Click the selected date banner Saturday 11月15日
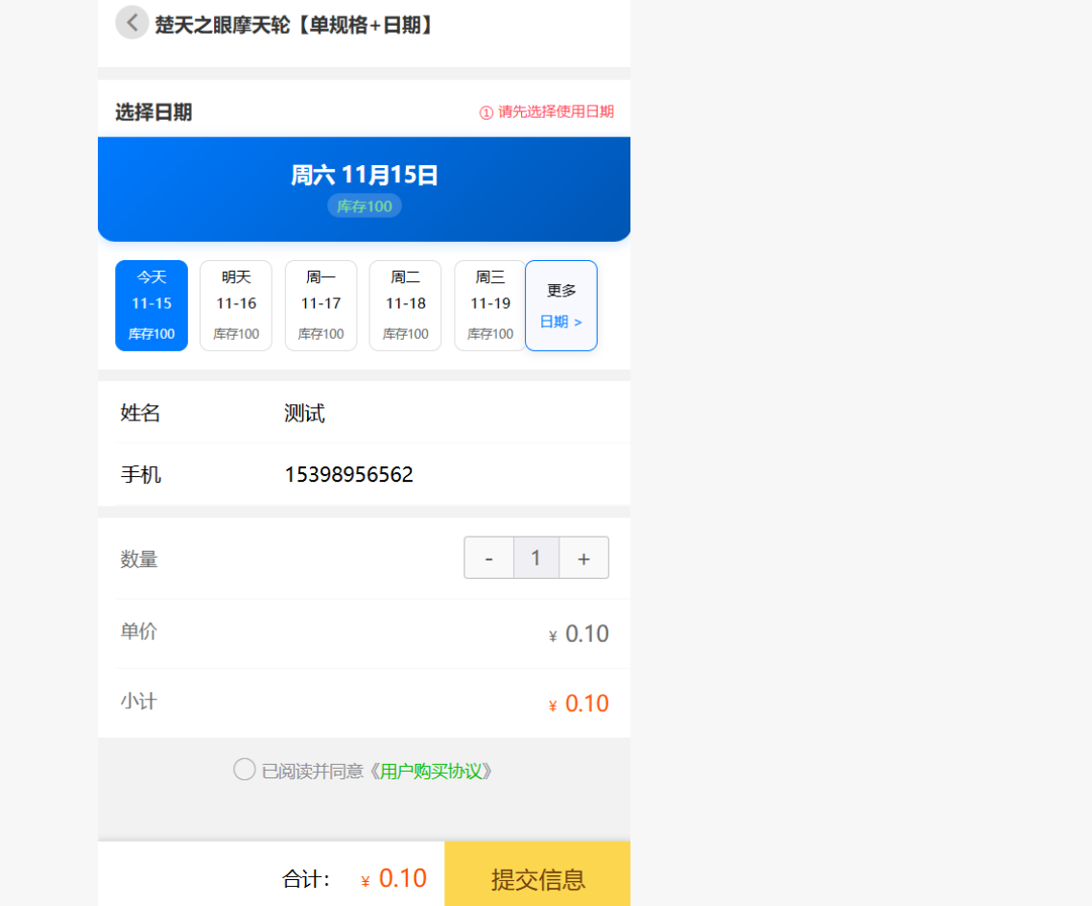The height and width of the screenshot is (906, 1092). [x=365, y=176]
